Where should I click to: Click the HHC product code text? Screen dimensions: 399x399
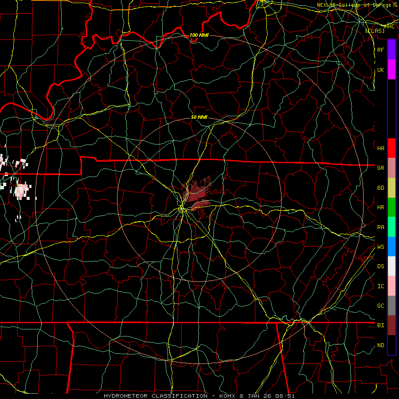(x=390, y=27)
